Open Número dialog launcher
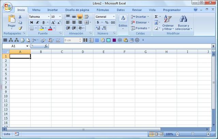218x139 pixels. 114,33
